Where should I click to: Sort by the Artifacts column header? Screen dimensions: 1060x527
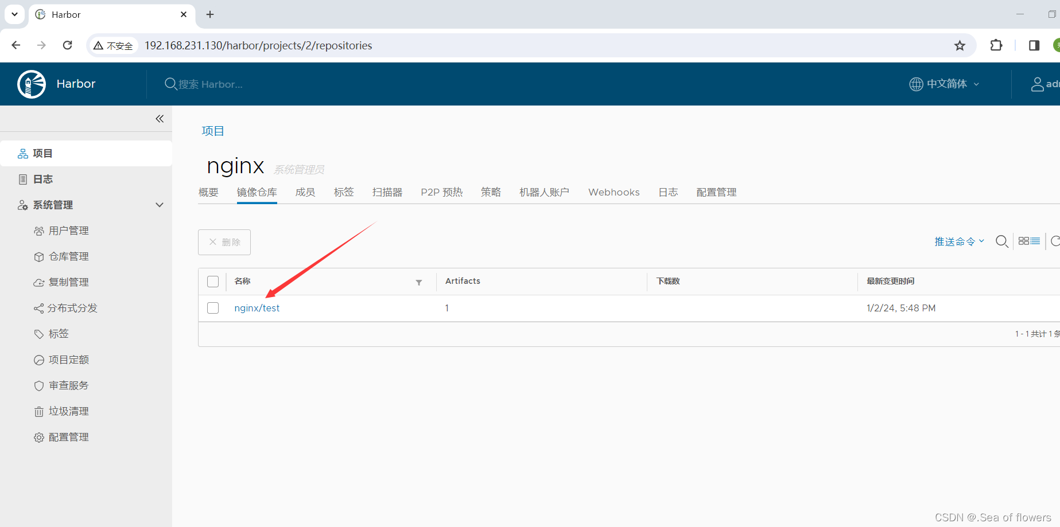[463, 281]
